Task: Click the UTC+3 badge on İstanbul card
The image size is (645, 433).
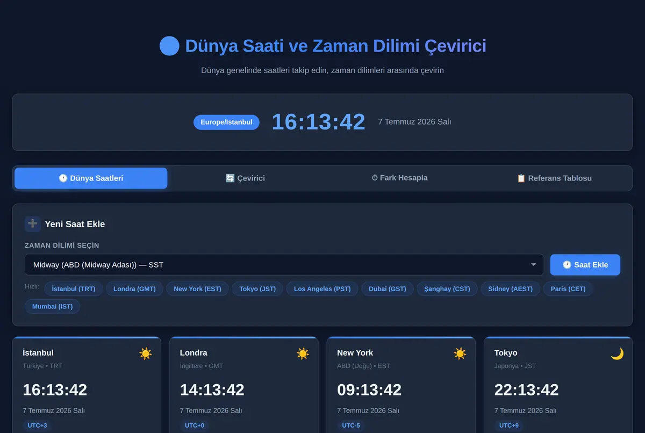Action: (38, 425)
